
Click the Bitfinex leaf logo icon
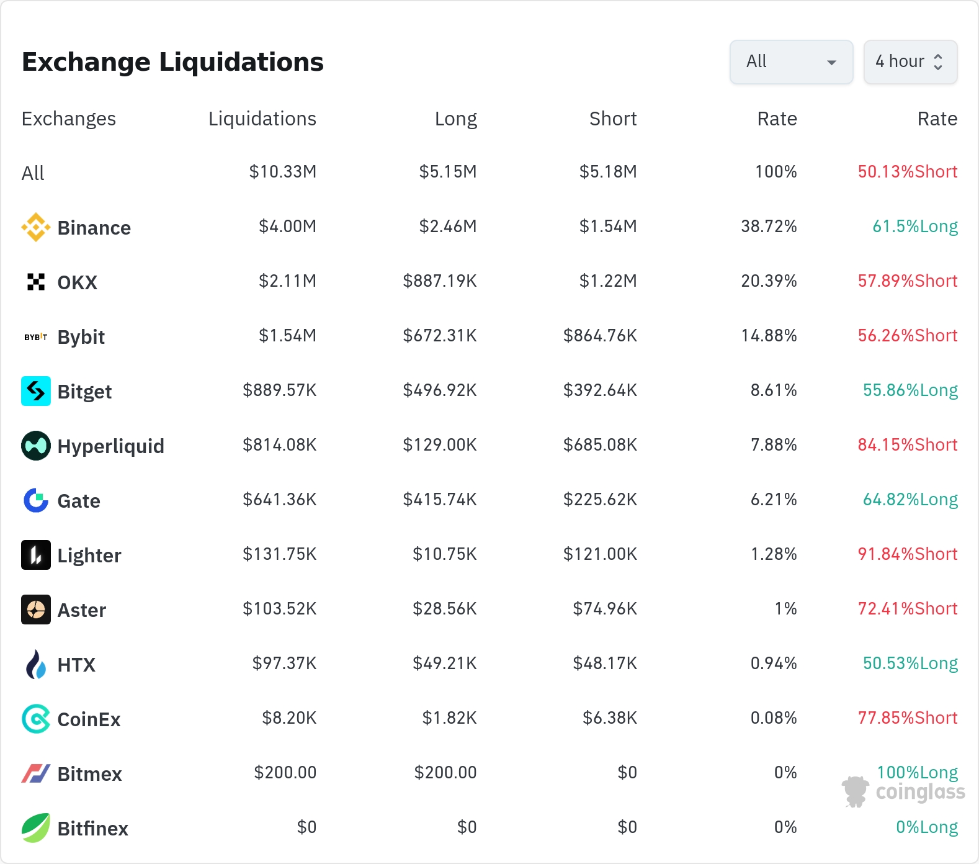(36, 828)
